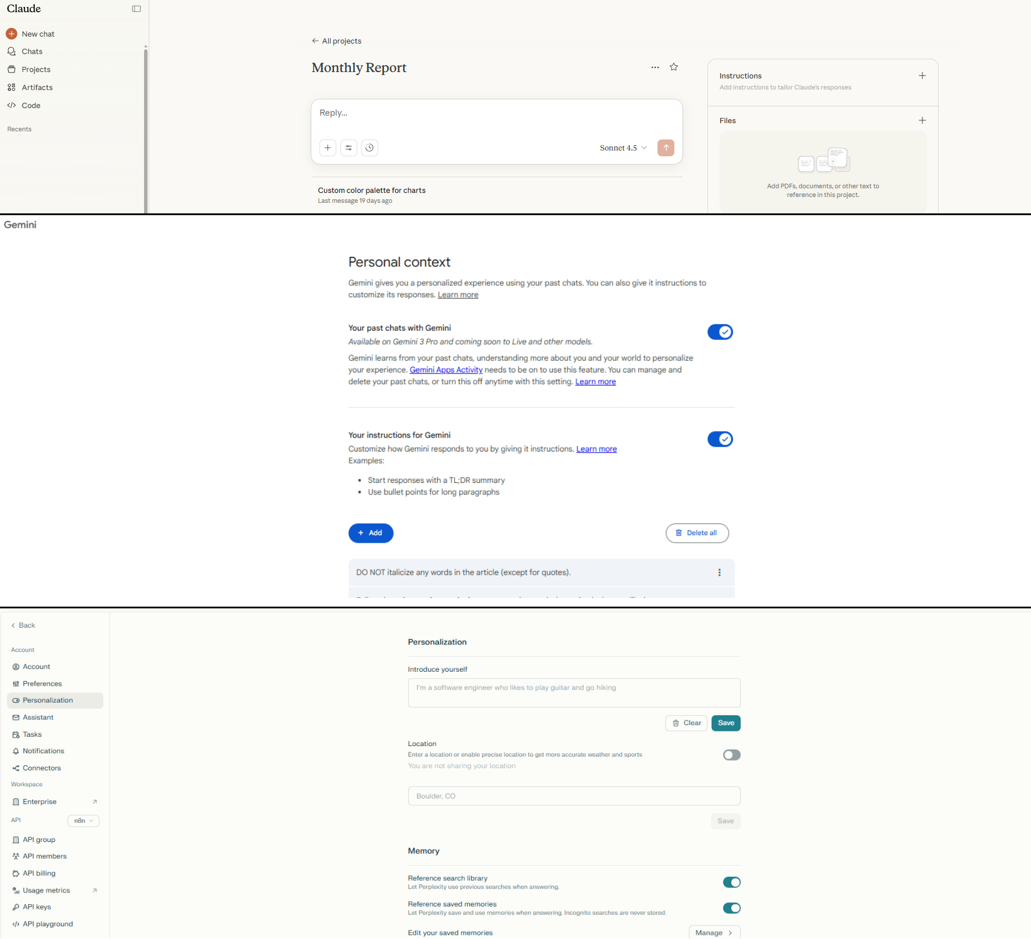Click the Introduce yourself text field
Image resolution: width=1031 pixels, height=939 pixels.
(574, 693)
